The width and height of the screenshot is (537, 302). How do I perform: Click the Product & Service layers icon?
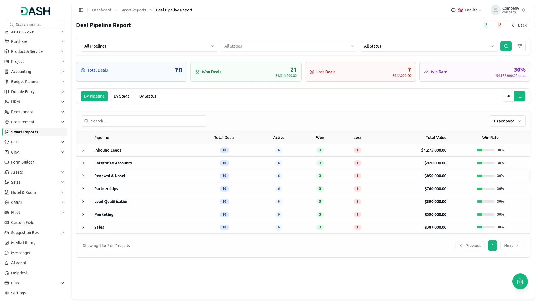tap(7, 51)
